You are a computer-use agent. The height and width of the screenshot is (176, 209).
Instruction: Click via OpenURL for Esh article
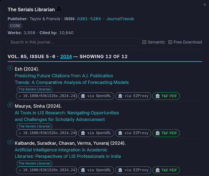[96, 96]
